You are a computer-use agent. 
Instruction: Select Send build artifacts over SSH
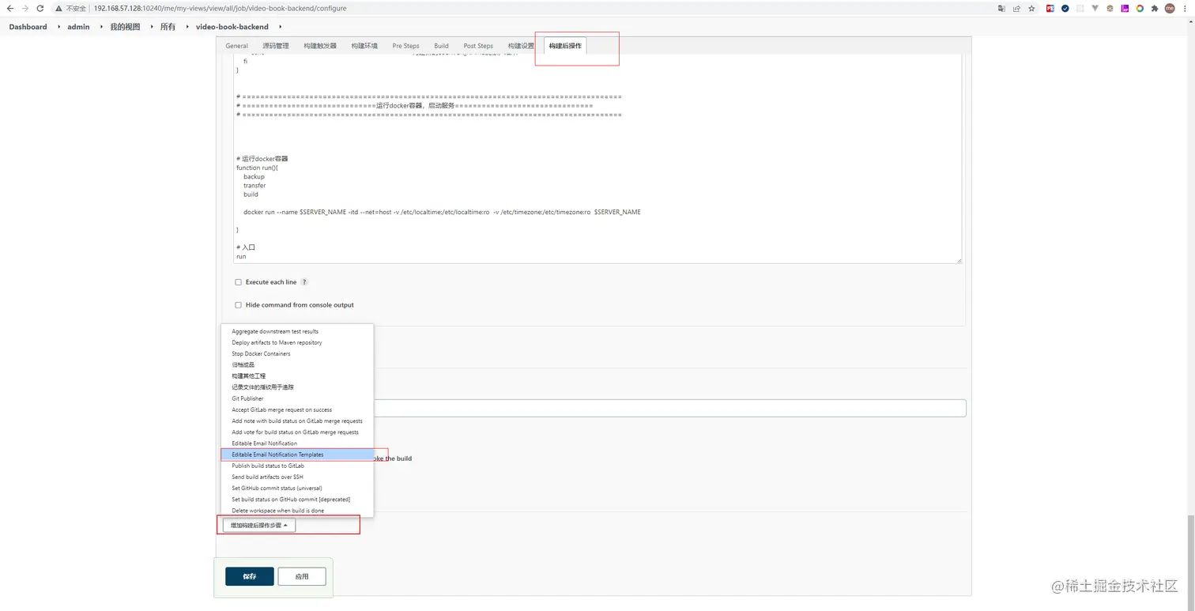coord(297,477)
